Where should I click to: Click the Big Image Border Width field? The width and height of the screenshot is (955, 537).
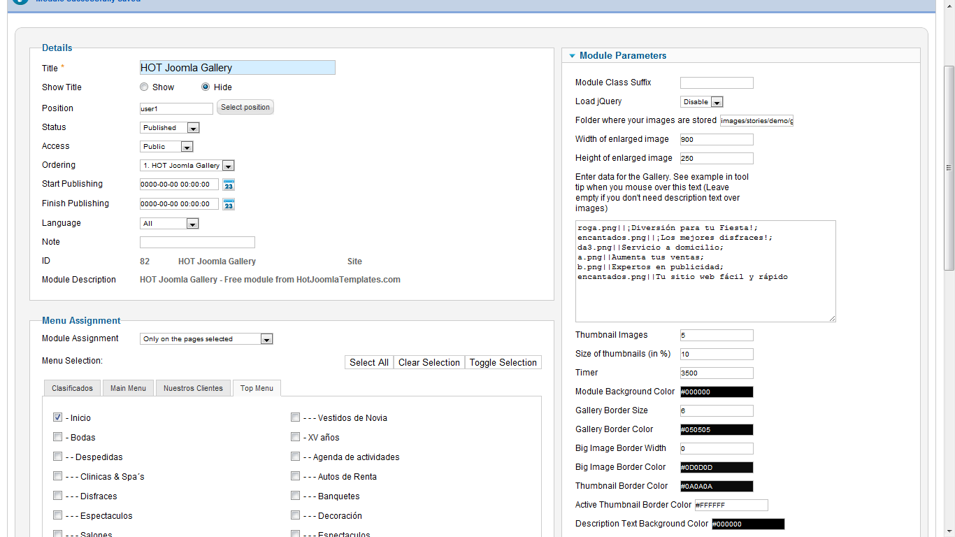[x=717, y=449]
